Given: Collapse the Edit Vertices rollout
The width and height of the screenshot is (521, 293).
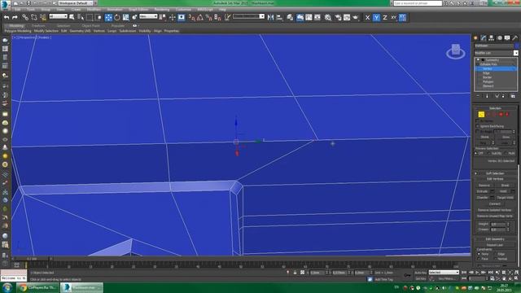Looking at the screenshot, I should [495, 179].
